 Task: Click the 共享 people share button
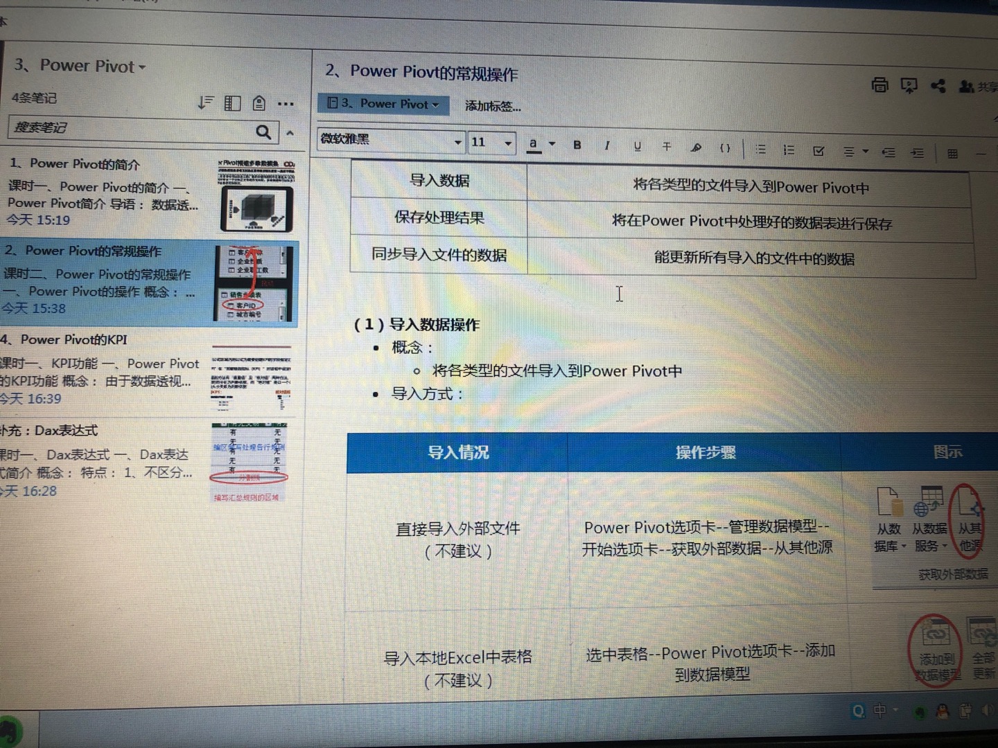point(977,87)
